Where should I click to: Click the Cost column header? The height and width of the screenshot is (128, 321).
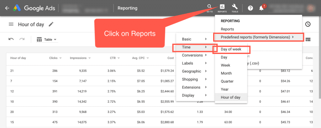click(x=171, y=58)
